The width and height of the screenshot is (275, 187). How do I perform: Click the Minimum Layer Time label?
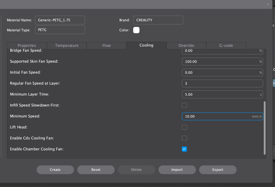click(x=29, y=94)
